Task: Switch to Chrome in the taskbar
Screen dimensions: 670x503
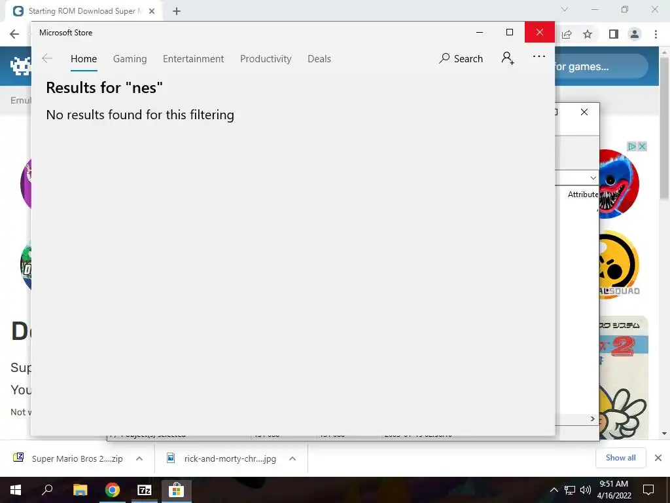Action: pyautogui.click(x=113, y=490)
